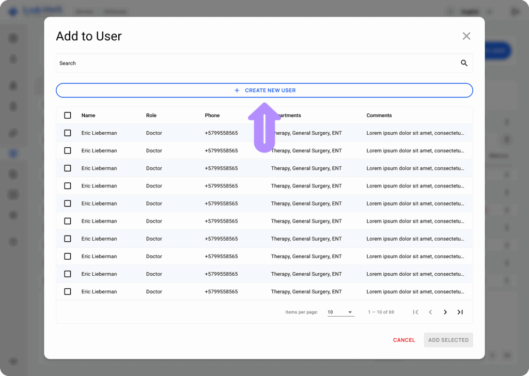Jump to the first page of users

tap(416, 312)
